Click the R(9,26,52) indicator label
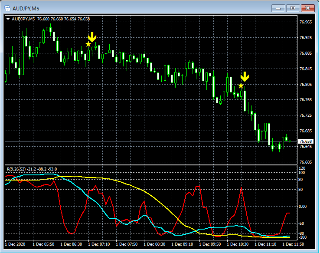Screen dimensions: 320x253 15,169
